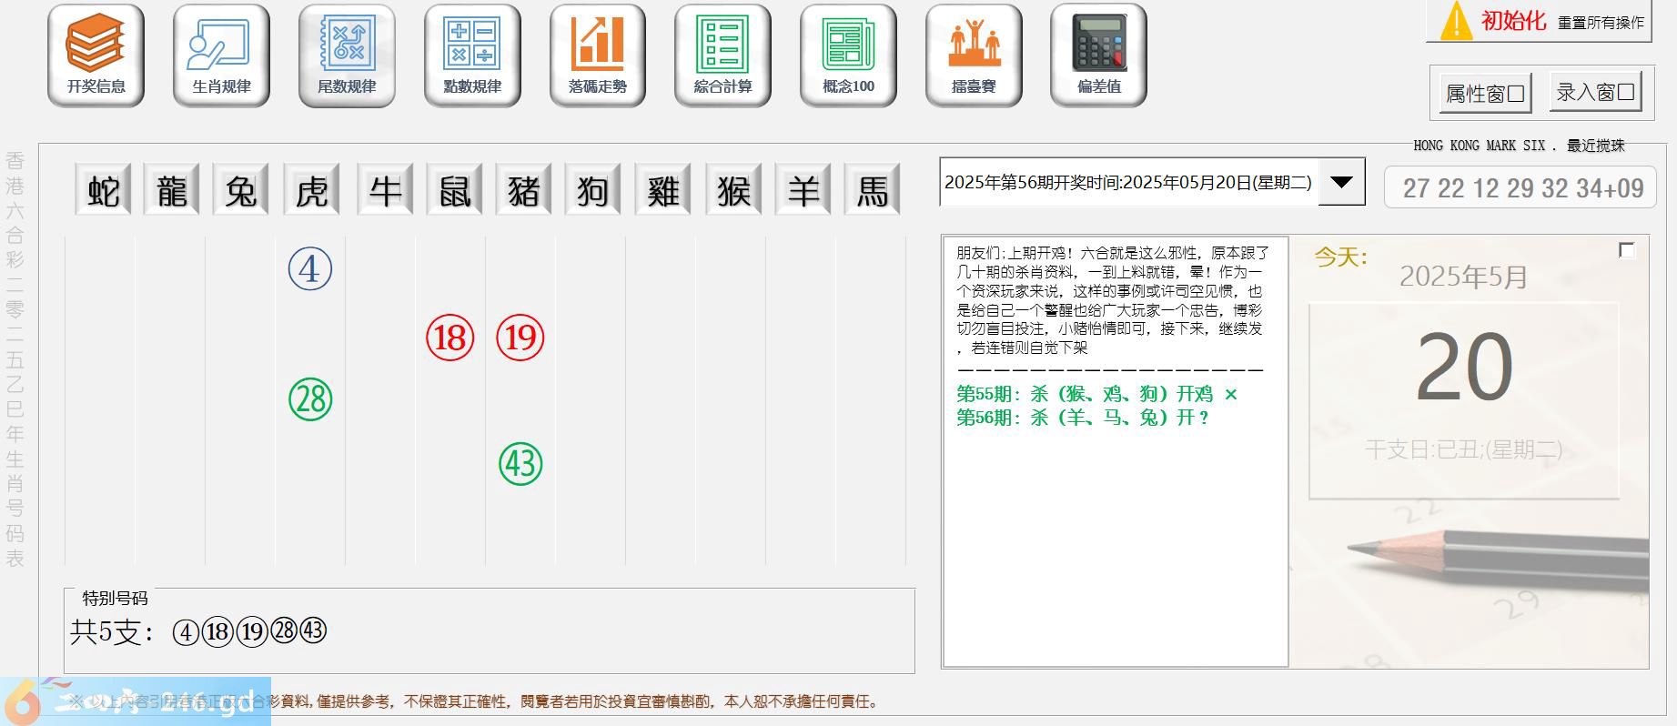1677x726 pixels.
Task: Open the 录入窗口 entry window
Action: pyautogui.click(x=1595, y=93)
